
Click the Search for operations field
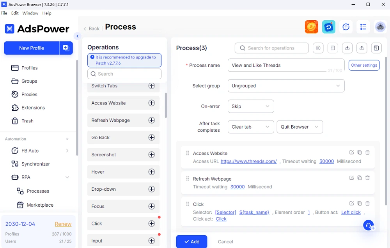coord(272,48)
